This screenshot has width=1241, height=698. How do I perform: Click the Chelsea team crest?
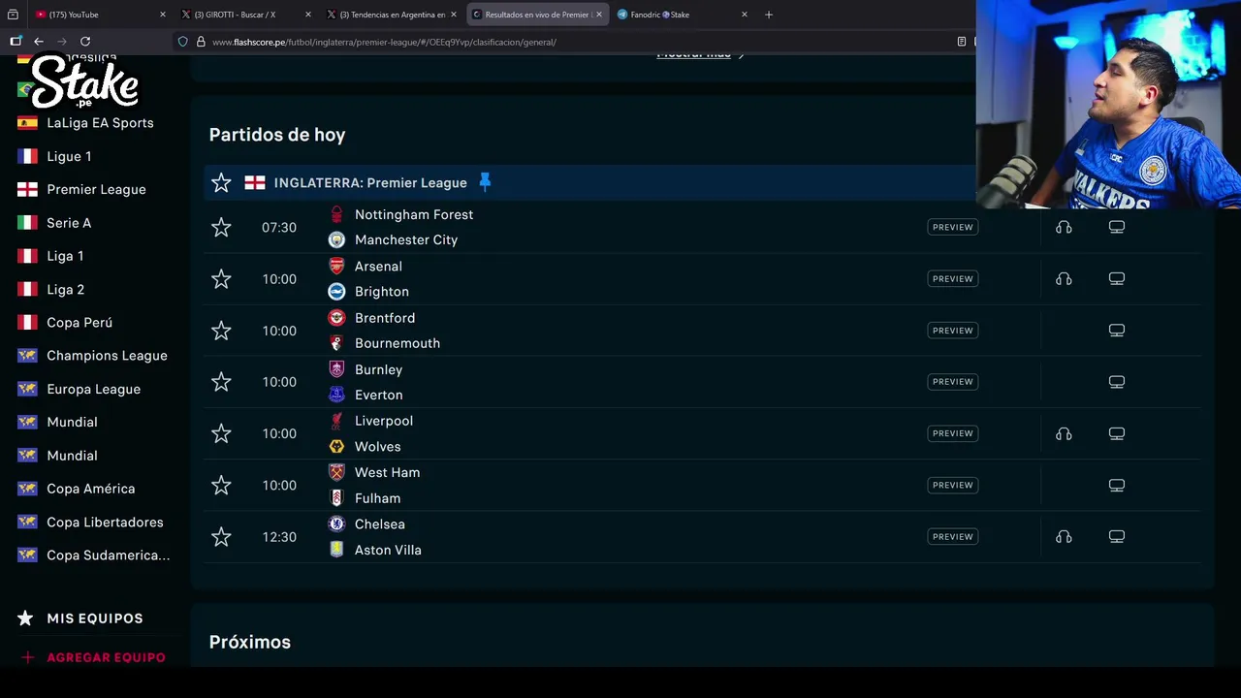click(336, 523)
